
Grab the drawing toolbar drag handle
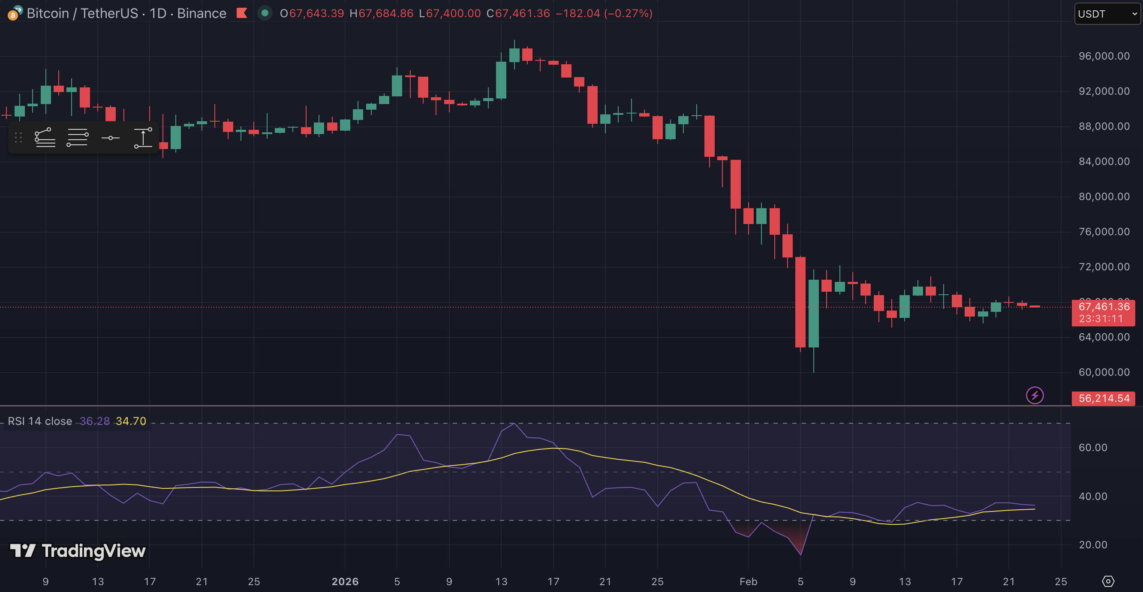pos(18,138)
